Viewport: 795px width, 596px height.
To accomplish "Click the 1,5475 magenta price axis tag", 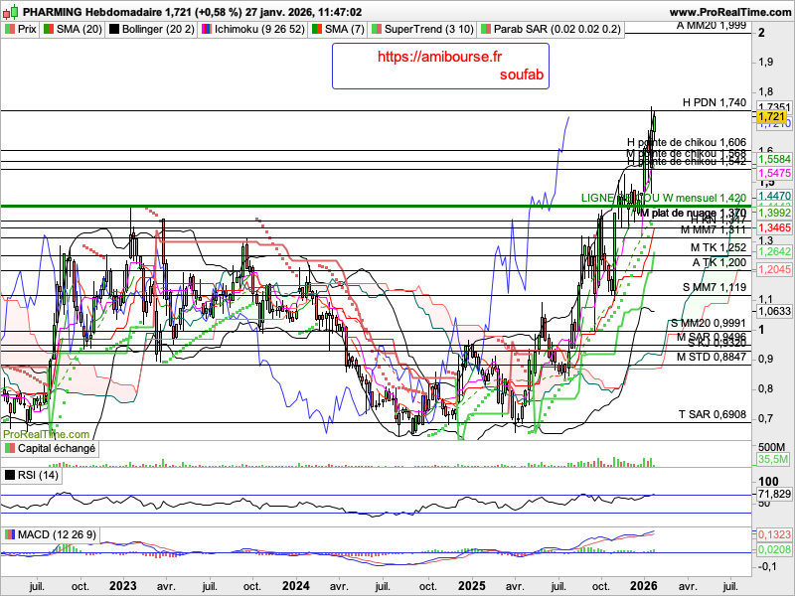I will click(x=774, y=173).
